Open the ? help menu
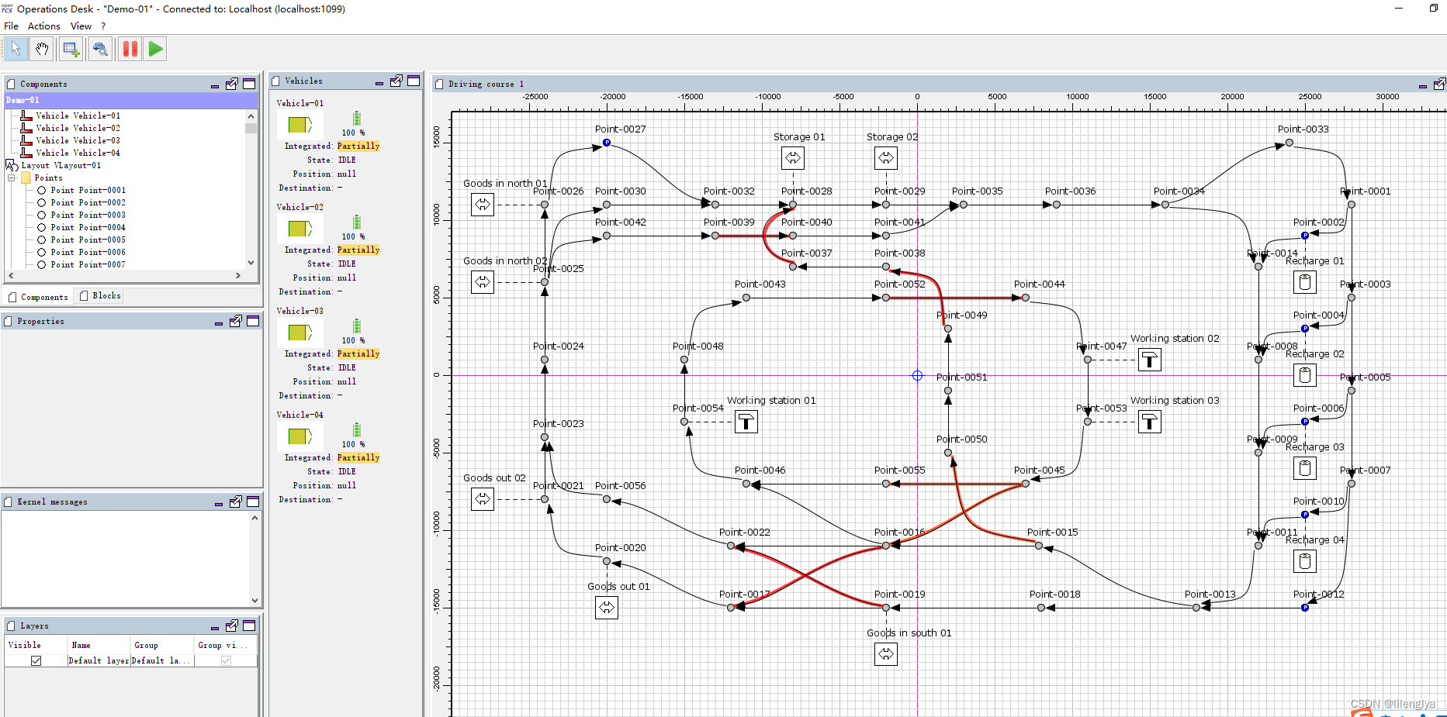 pos(103,26)
